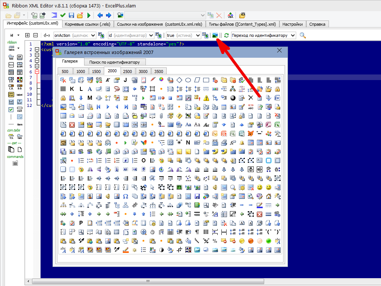Viewport: 381px width, 286px height.
Task: Open the Настройки settings tab
Action: 292,24
